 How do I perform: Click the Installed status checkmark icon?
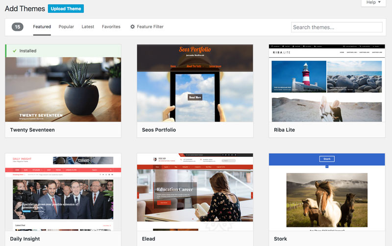pyautogui.click(x=15, y=51)
